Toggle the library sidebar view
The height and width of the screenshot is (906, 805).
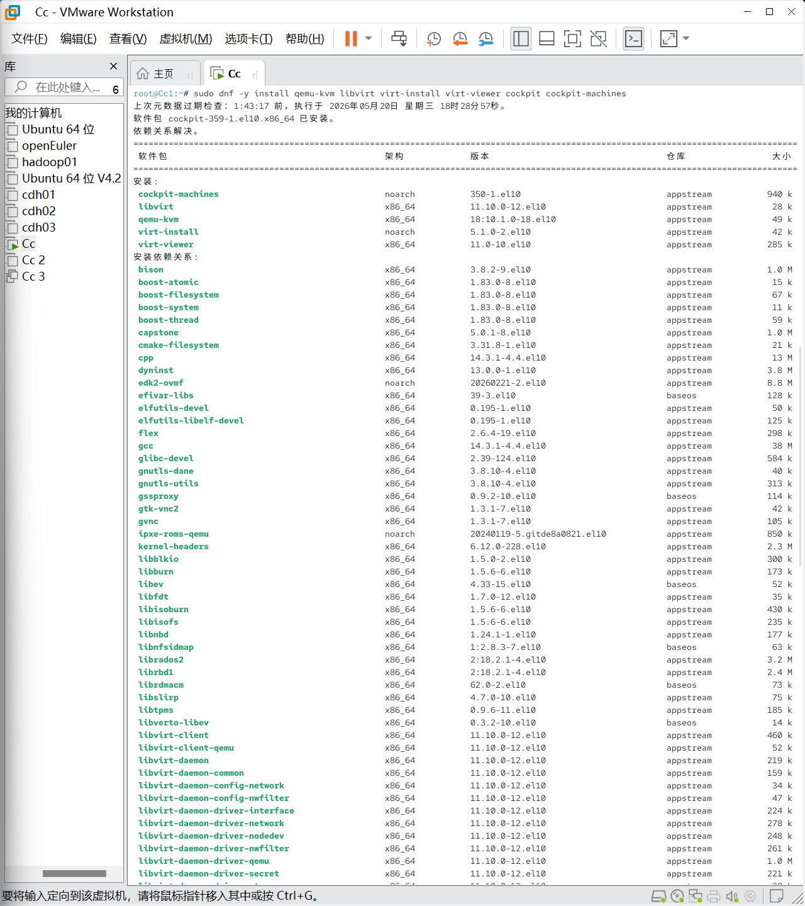tap(521, 38)
